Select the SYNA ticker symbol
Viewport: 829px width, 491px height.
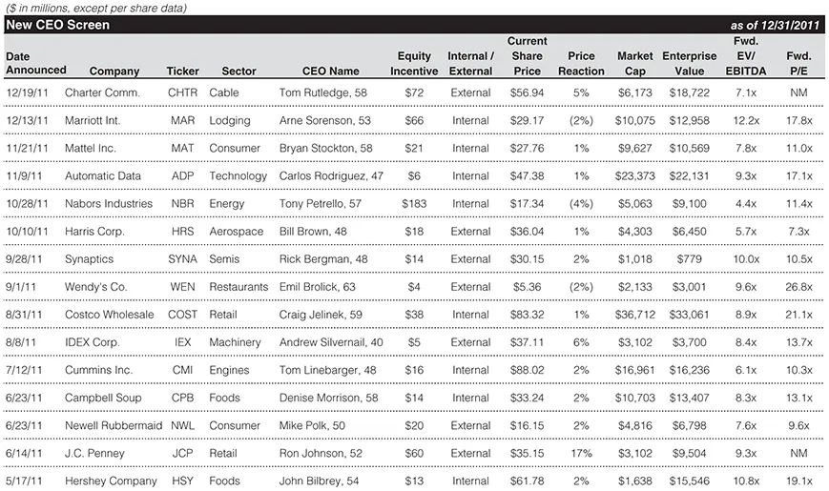pyautogui.click(x=182, y=259)
